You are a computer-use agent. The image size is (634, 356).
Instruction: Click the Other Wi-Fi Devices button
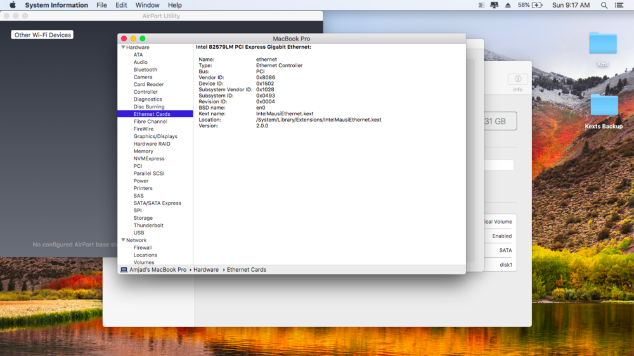tap(42, 35)
